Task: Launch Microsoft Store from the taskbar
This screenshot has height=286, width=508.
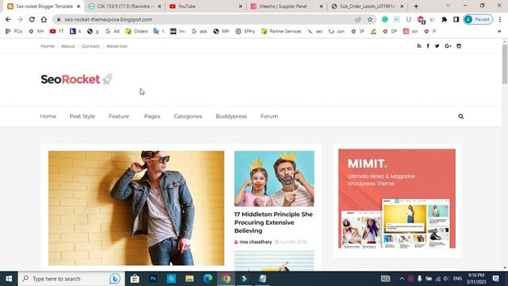Action: (x=135, y=279)
